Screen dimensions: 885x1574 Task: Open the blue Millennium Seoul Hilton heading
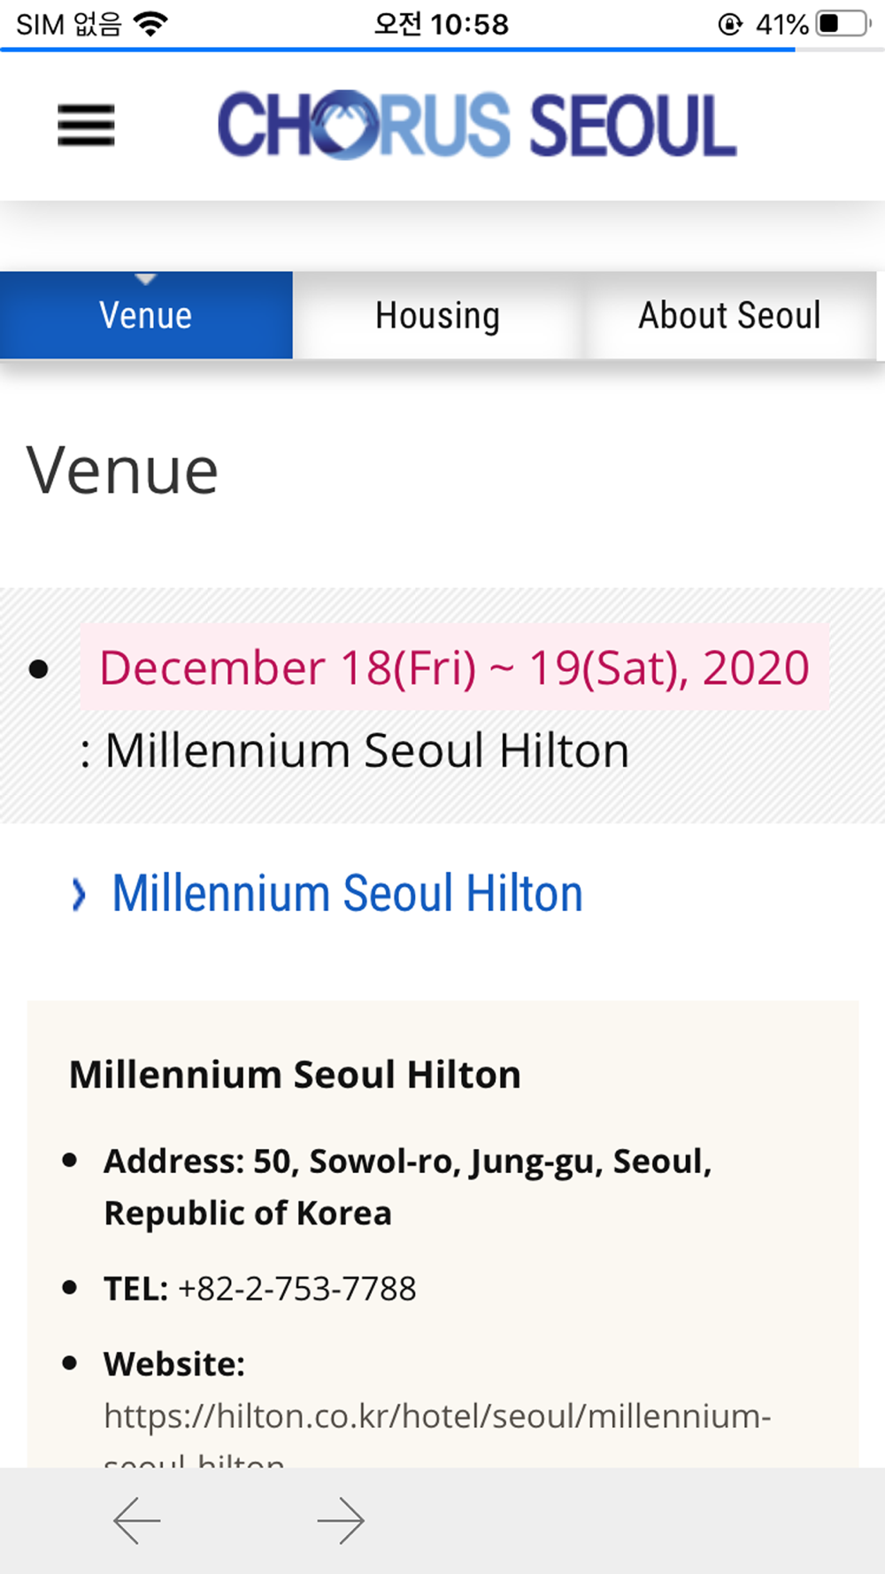point(347,893)
